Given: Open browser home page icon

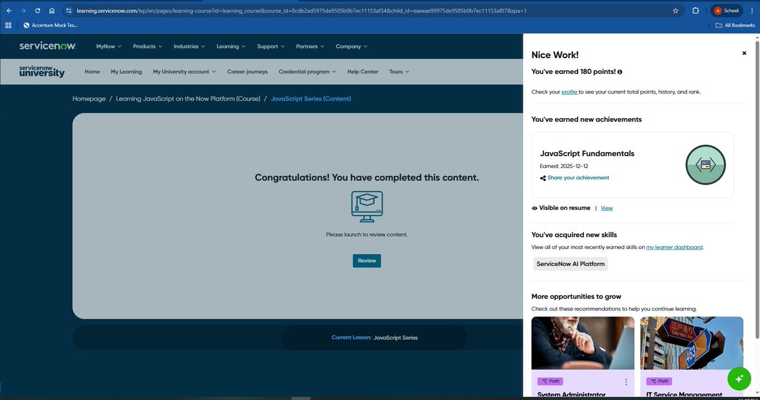Looking at the screenshot, I should pyautogui.click(x=52, y=11).
